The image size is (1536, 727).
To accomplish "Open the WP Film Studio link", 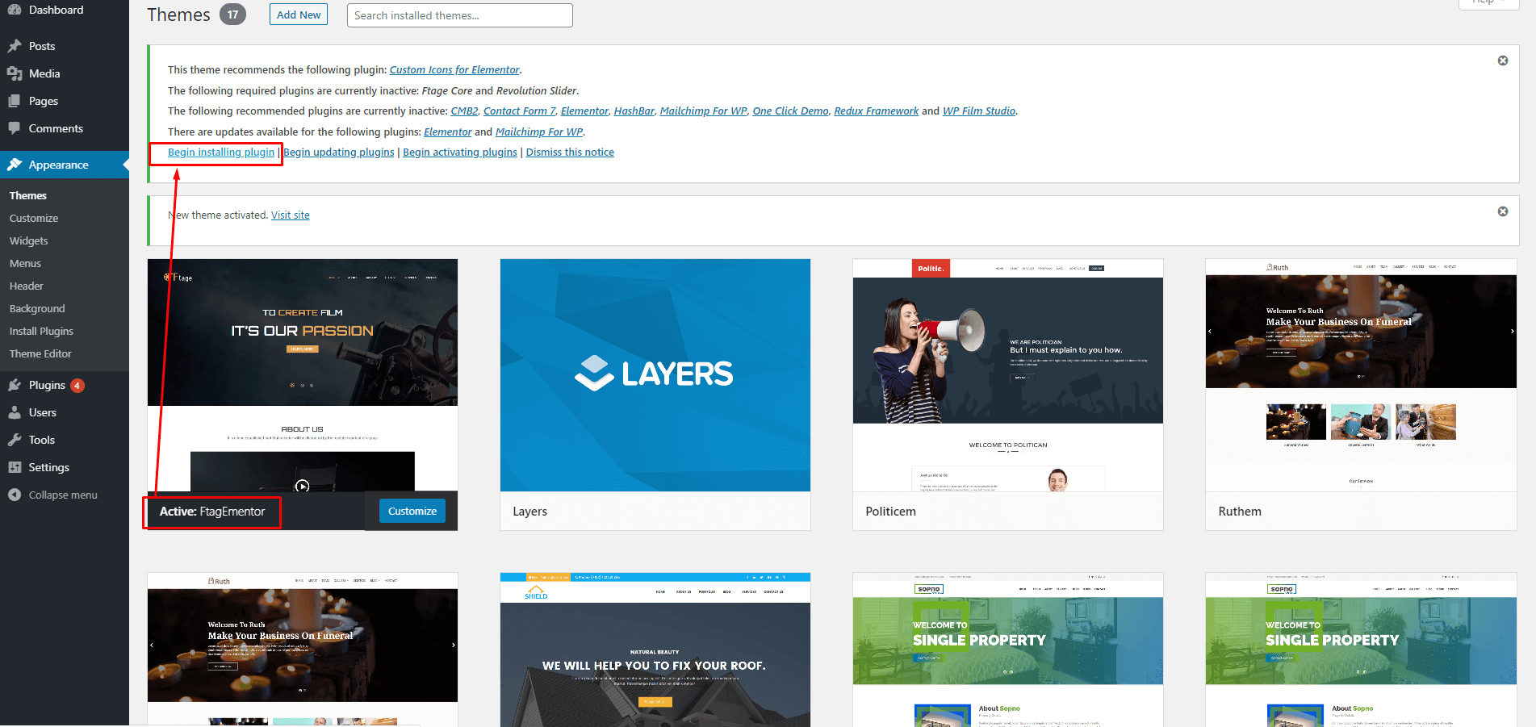I will 979,111.
